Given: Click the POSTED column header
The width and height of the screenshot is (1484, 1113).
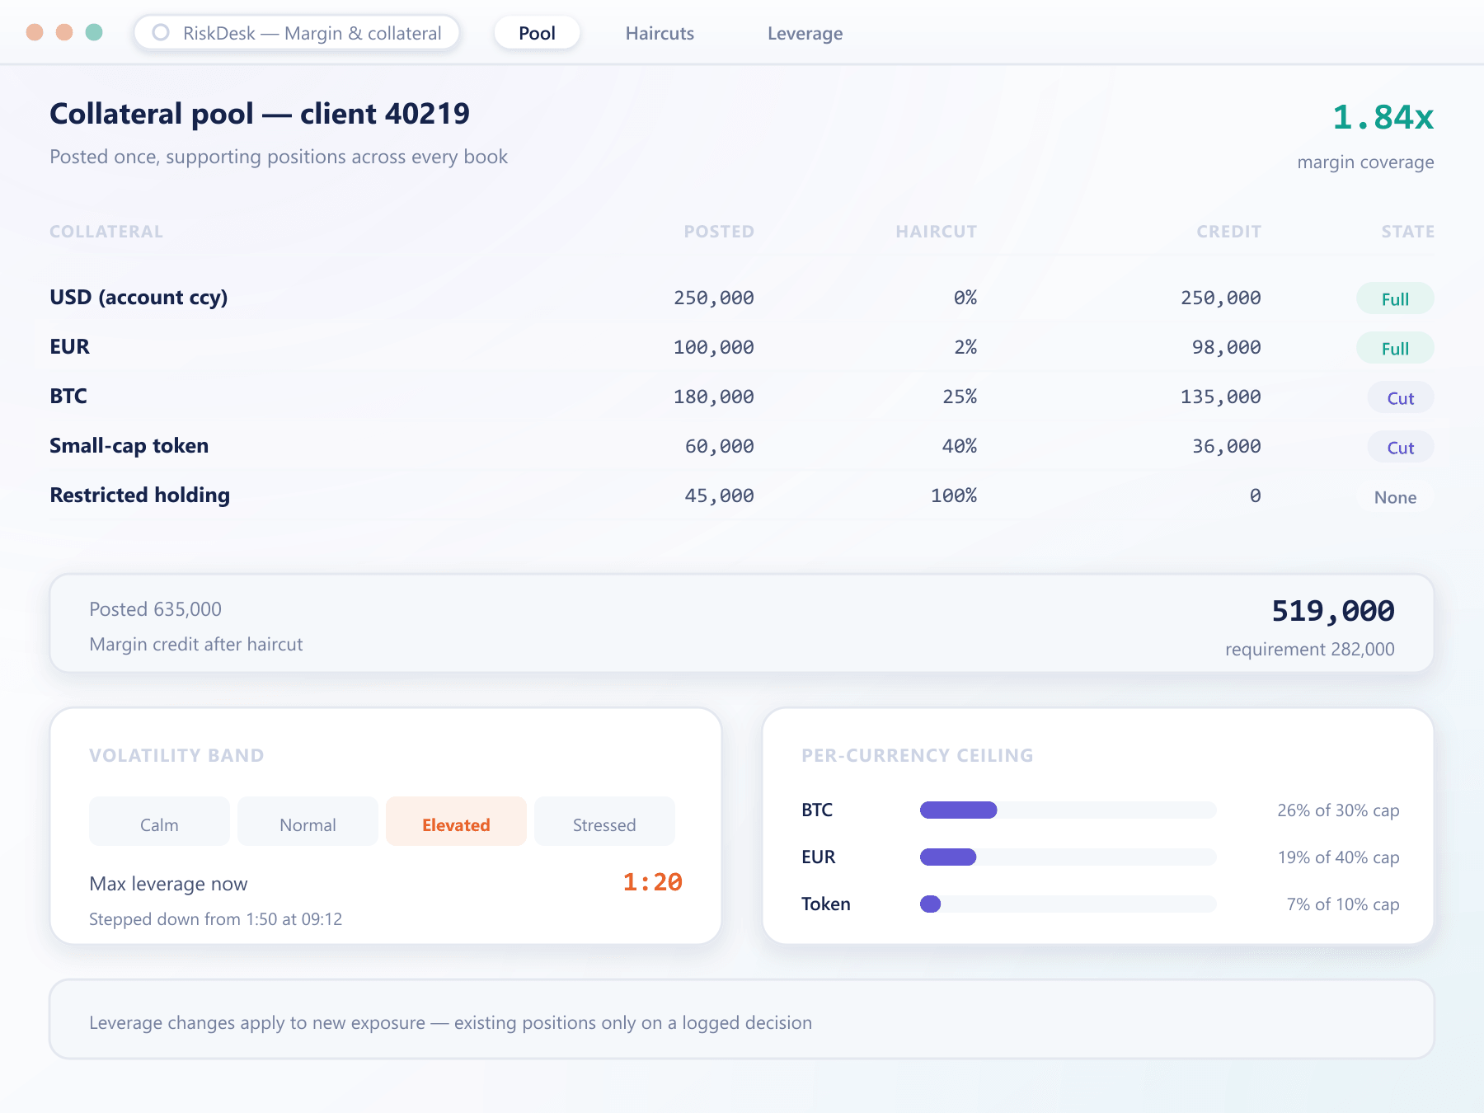Looking at the screenshot, I should click(x=719, y=232).
